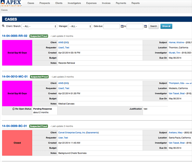
Task: Click the red Closed status block
Action: [17, 143]
